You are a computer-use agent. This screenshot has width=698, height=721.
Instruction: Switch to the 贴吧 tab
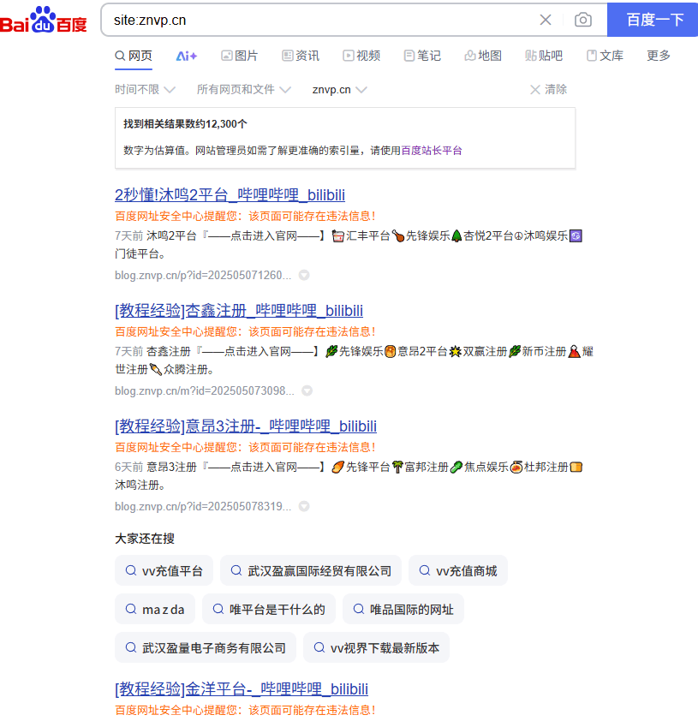pyautogui.click(x=544, y=56)
